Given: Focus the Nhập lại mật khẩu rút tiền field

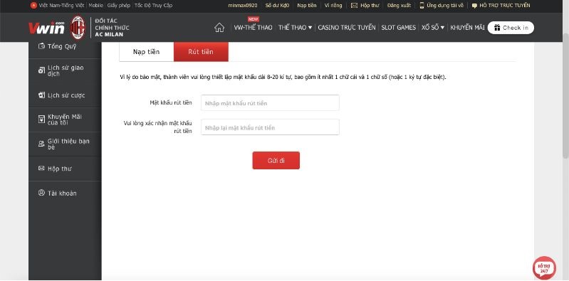Looking at the screenshot, I should pos(270,127).
